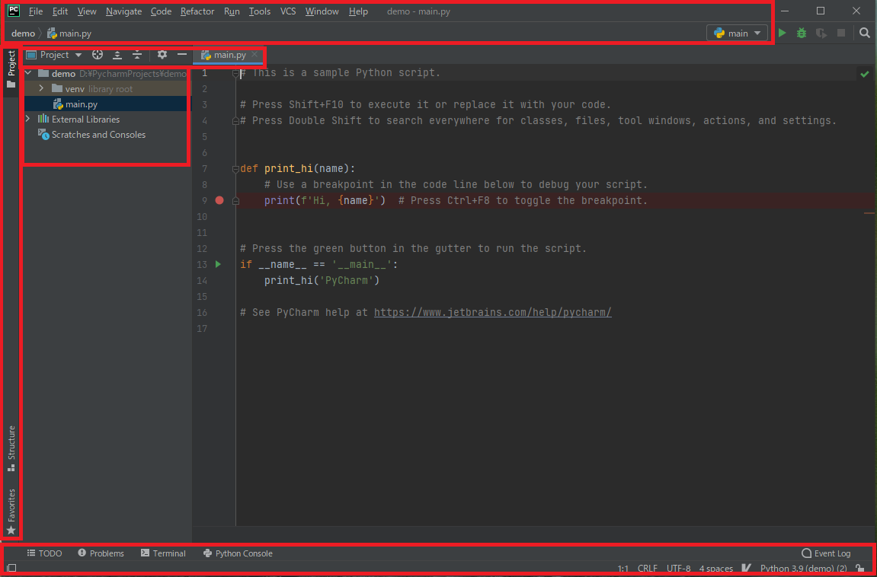Image resolution: width=877 pixels, height=577 pixels.
Task: Open the File menu
Action: (35, 11)
